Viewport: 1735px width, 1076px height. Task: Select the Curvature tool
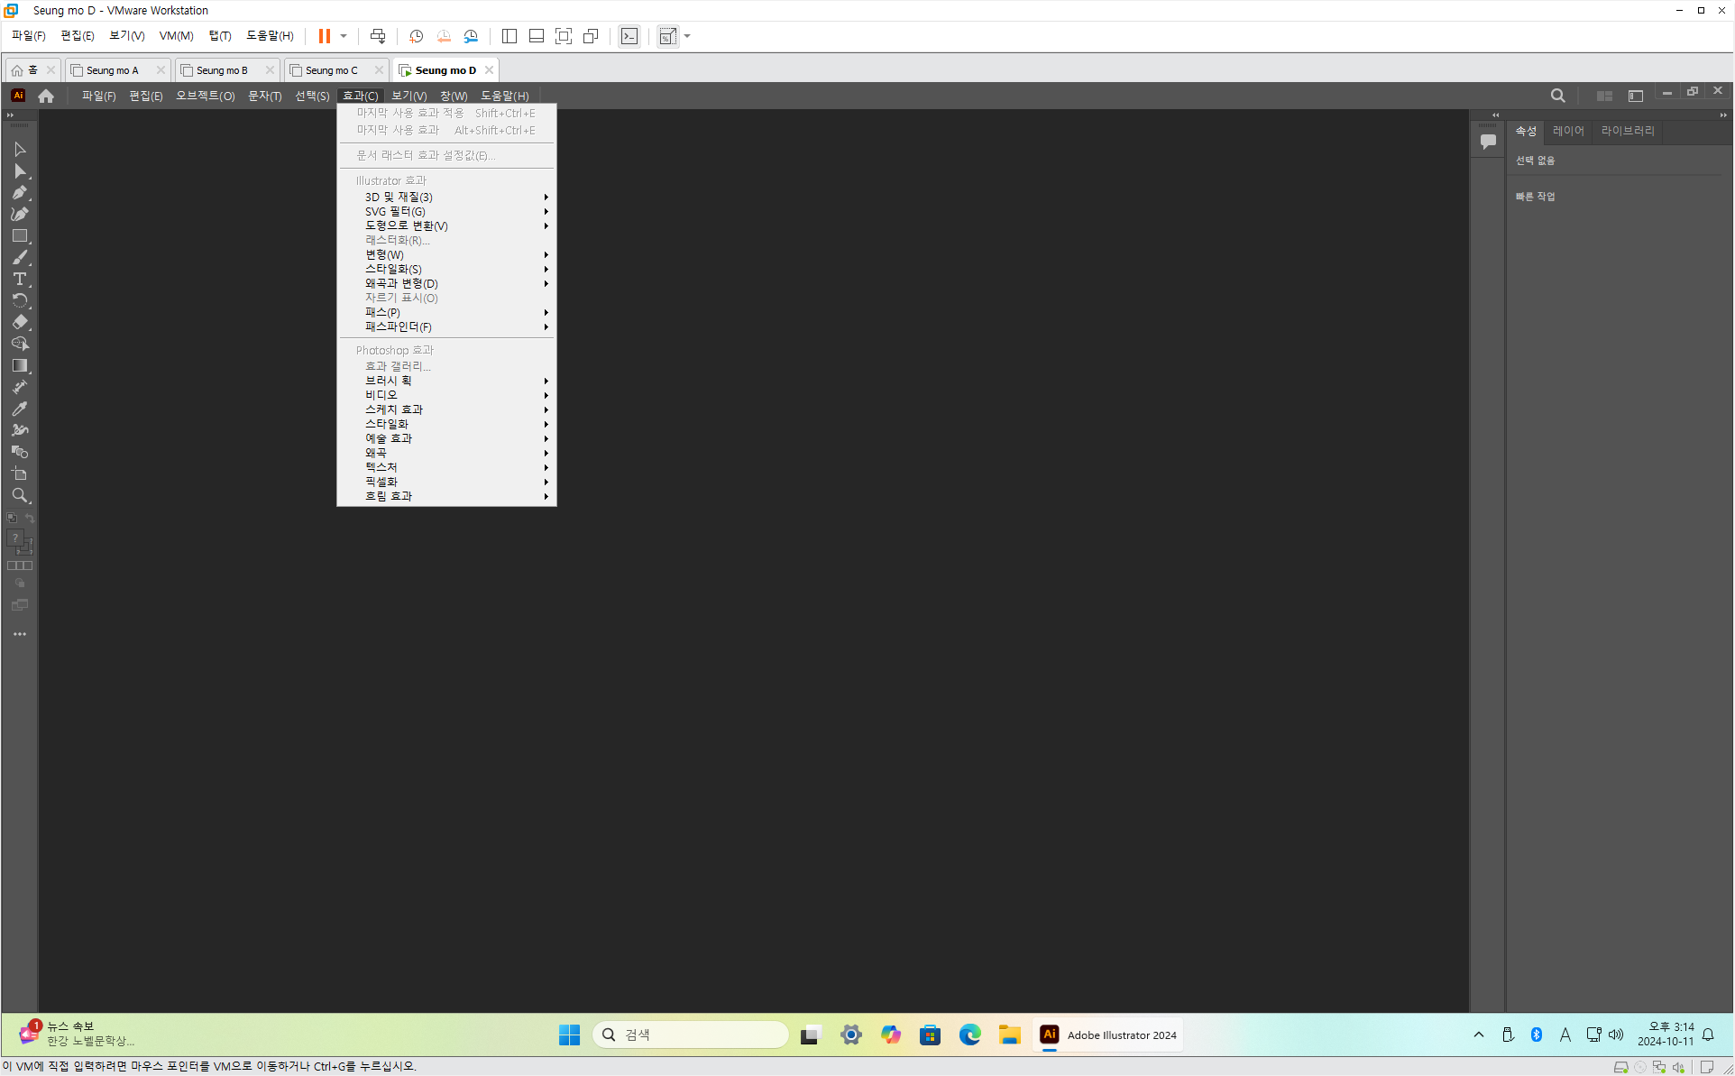point(20,214)
